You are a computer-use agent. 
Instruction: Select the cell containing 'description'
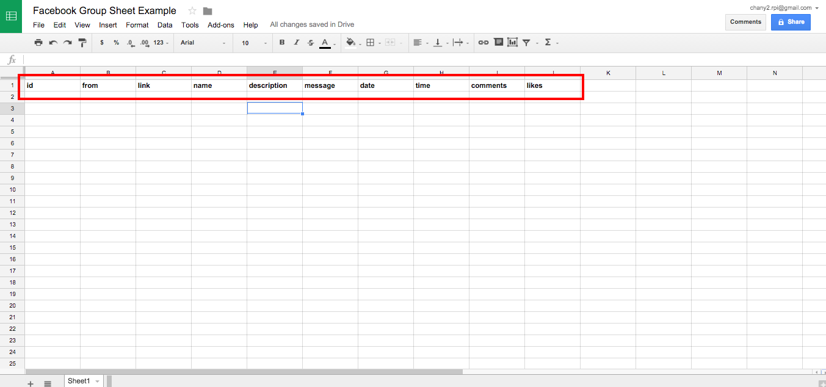click(275, 85)
